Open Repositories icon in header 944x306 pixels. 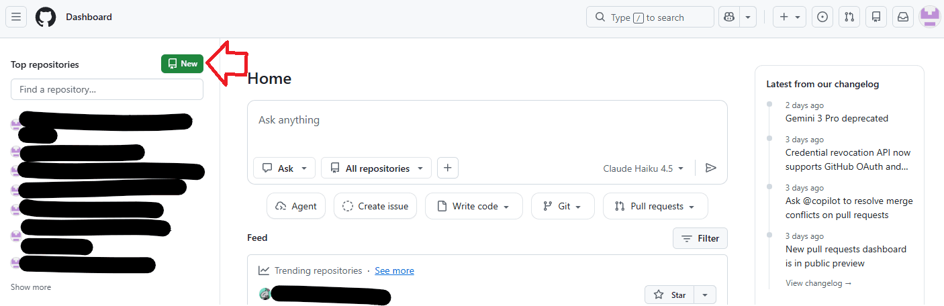click(876, 17)
